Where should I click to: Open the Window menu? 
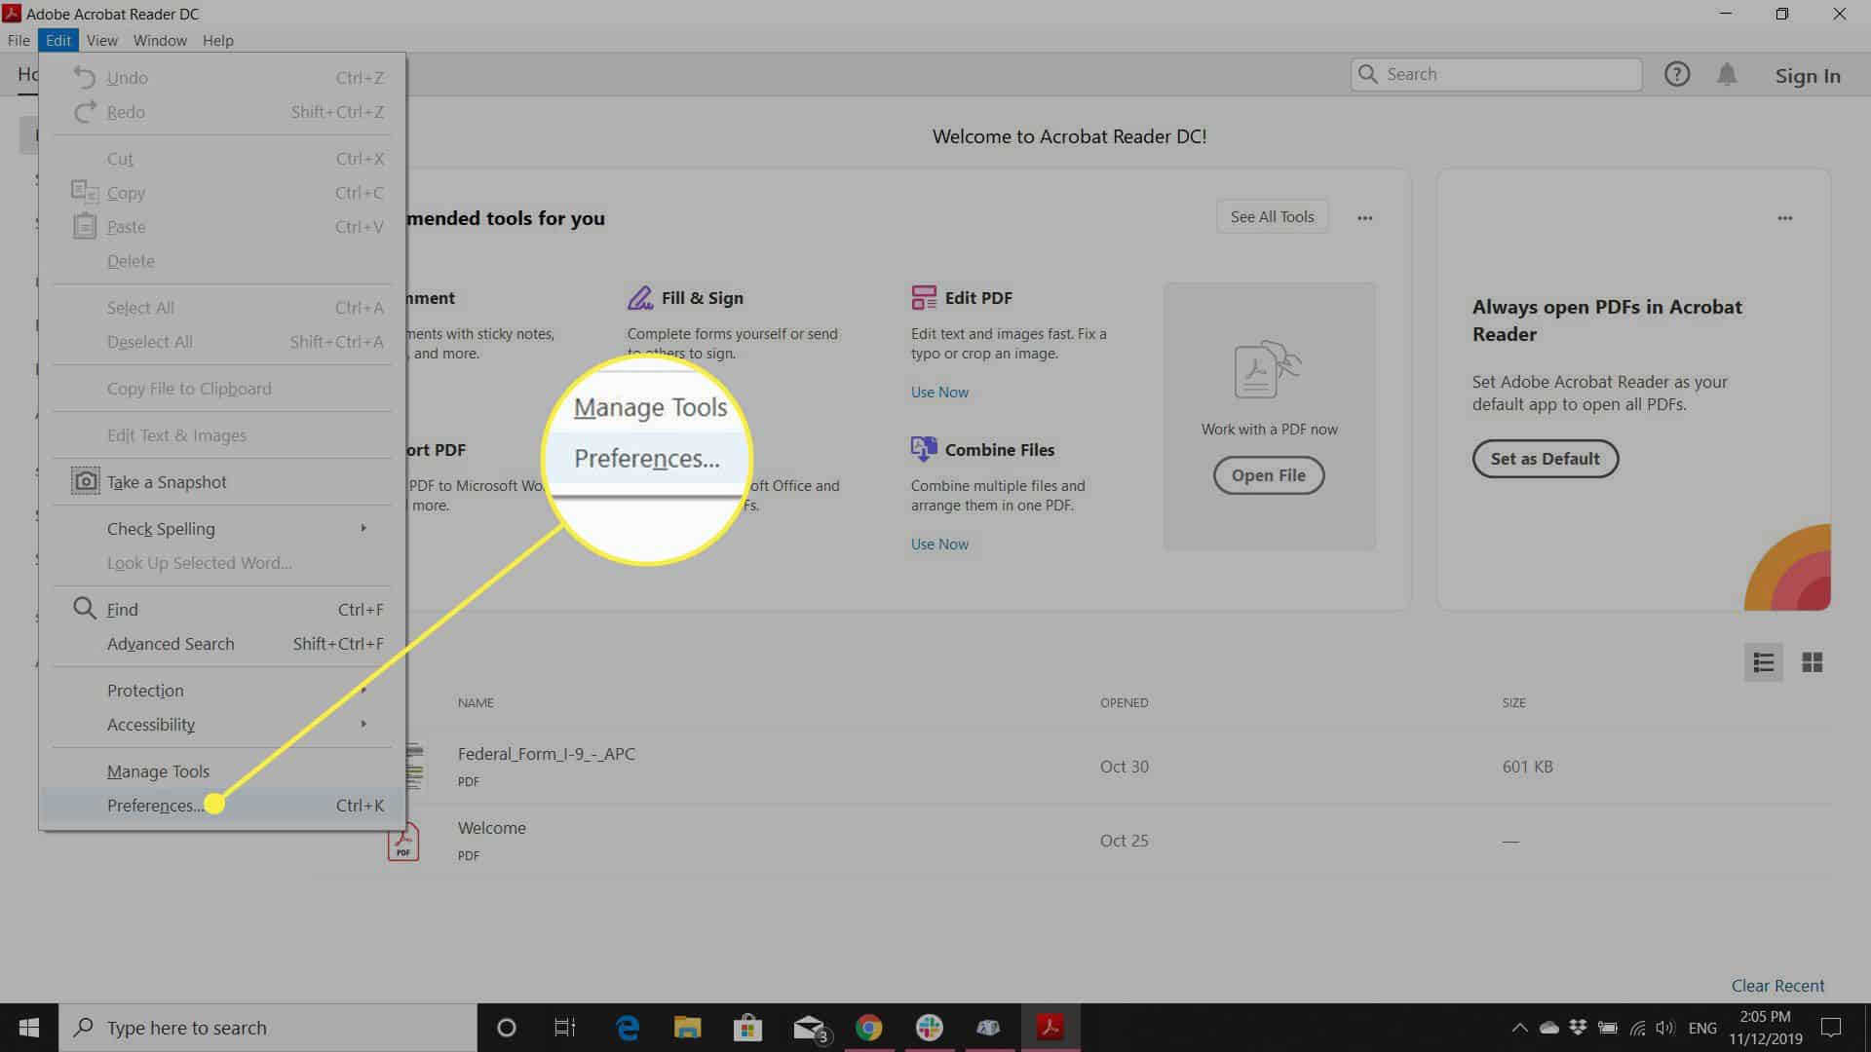[160, 40]
